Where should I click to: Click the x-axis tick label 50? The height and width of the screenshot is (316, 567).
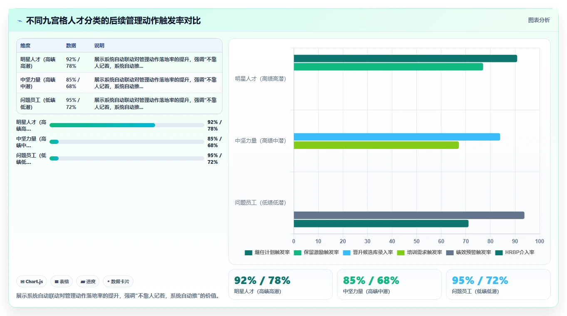(x=416, y=241)
